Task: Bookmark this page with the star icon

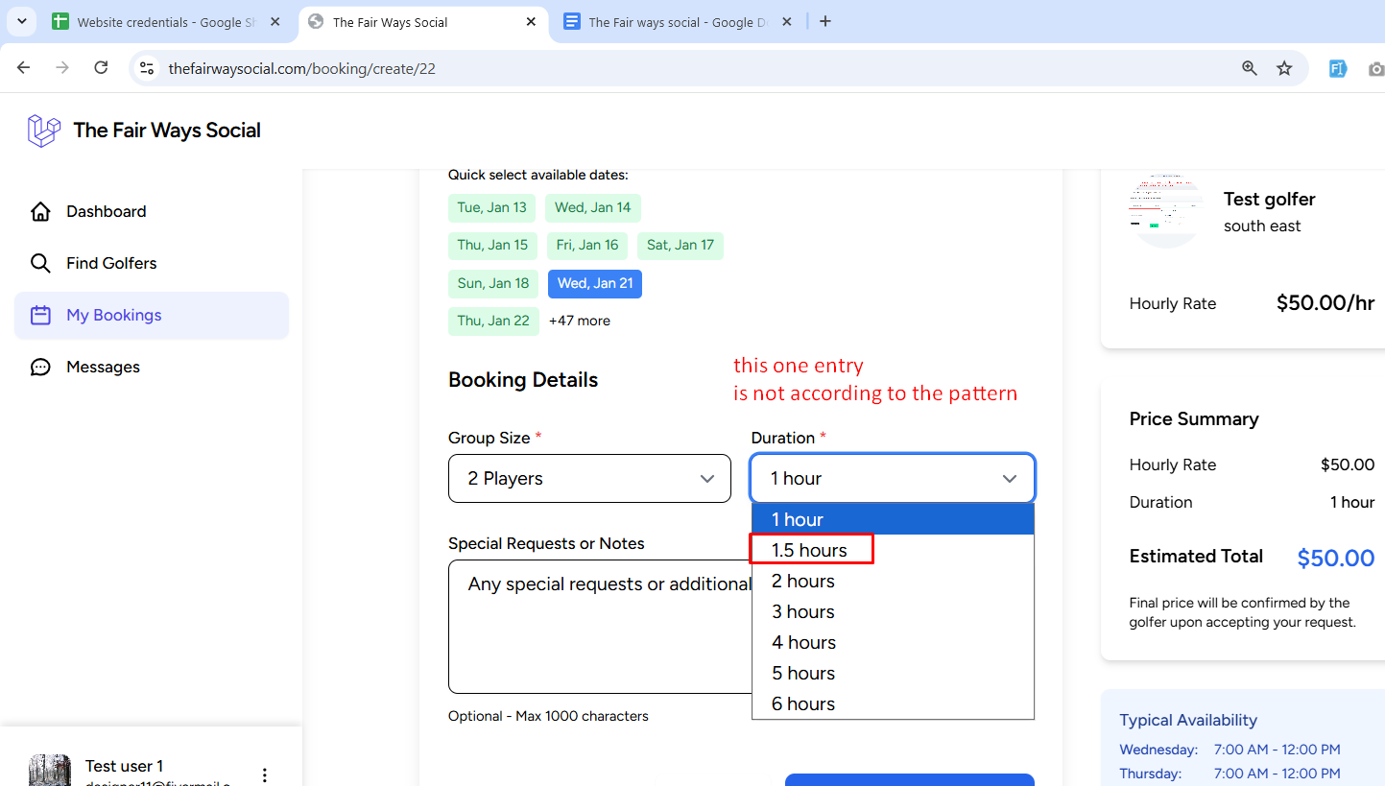Action: [1284, 68]
